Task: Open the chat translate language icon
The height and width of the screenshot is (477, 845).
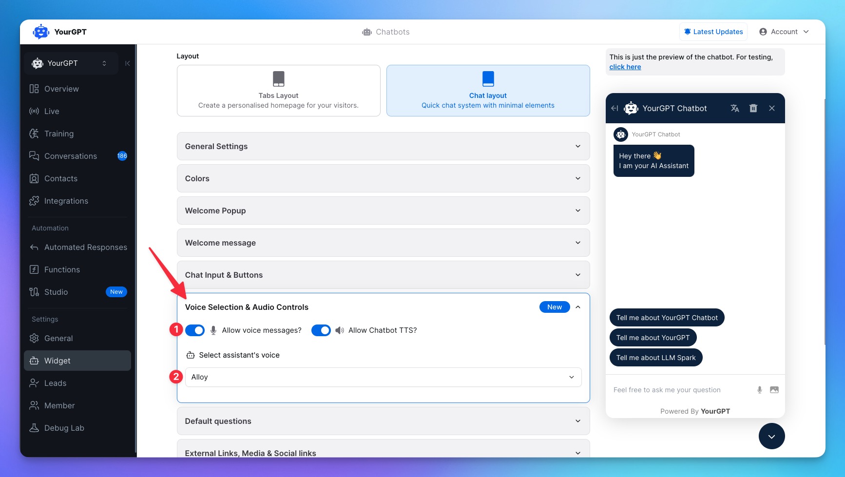Action: (x=735, y=108)
